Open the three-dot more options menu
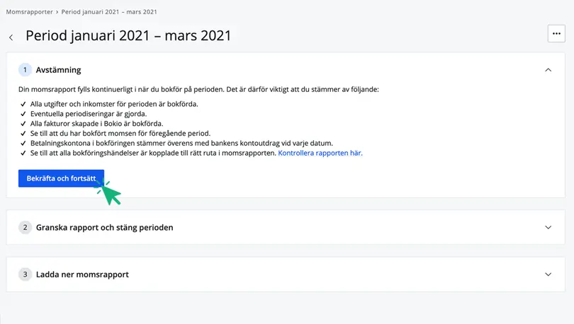 pos(556,34)
